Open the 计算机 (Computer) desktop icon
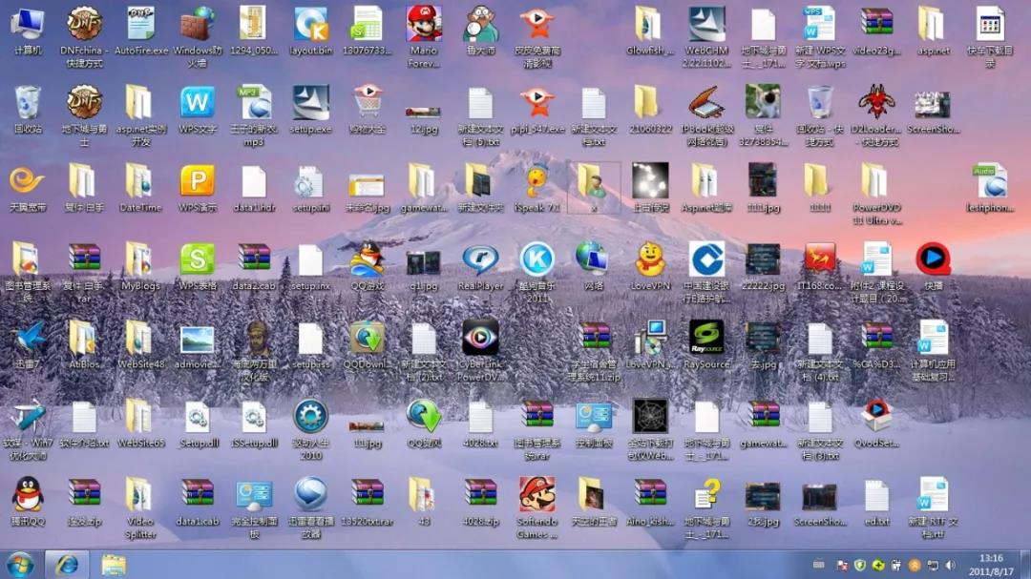 [x=27, y=24]
